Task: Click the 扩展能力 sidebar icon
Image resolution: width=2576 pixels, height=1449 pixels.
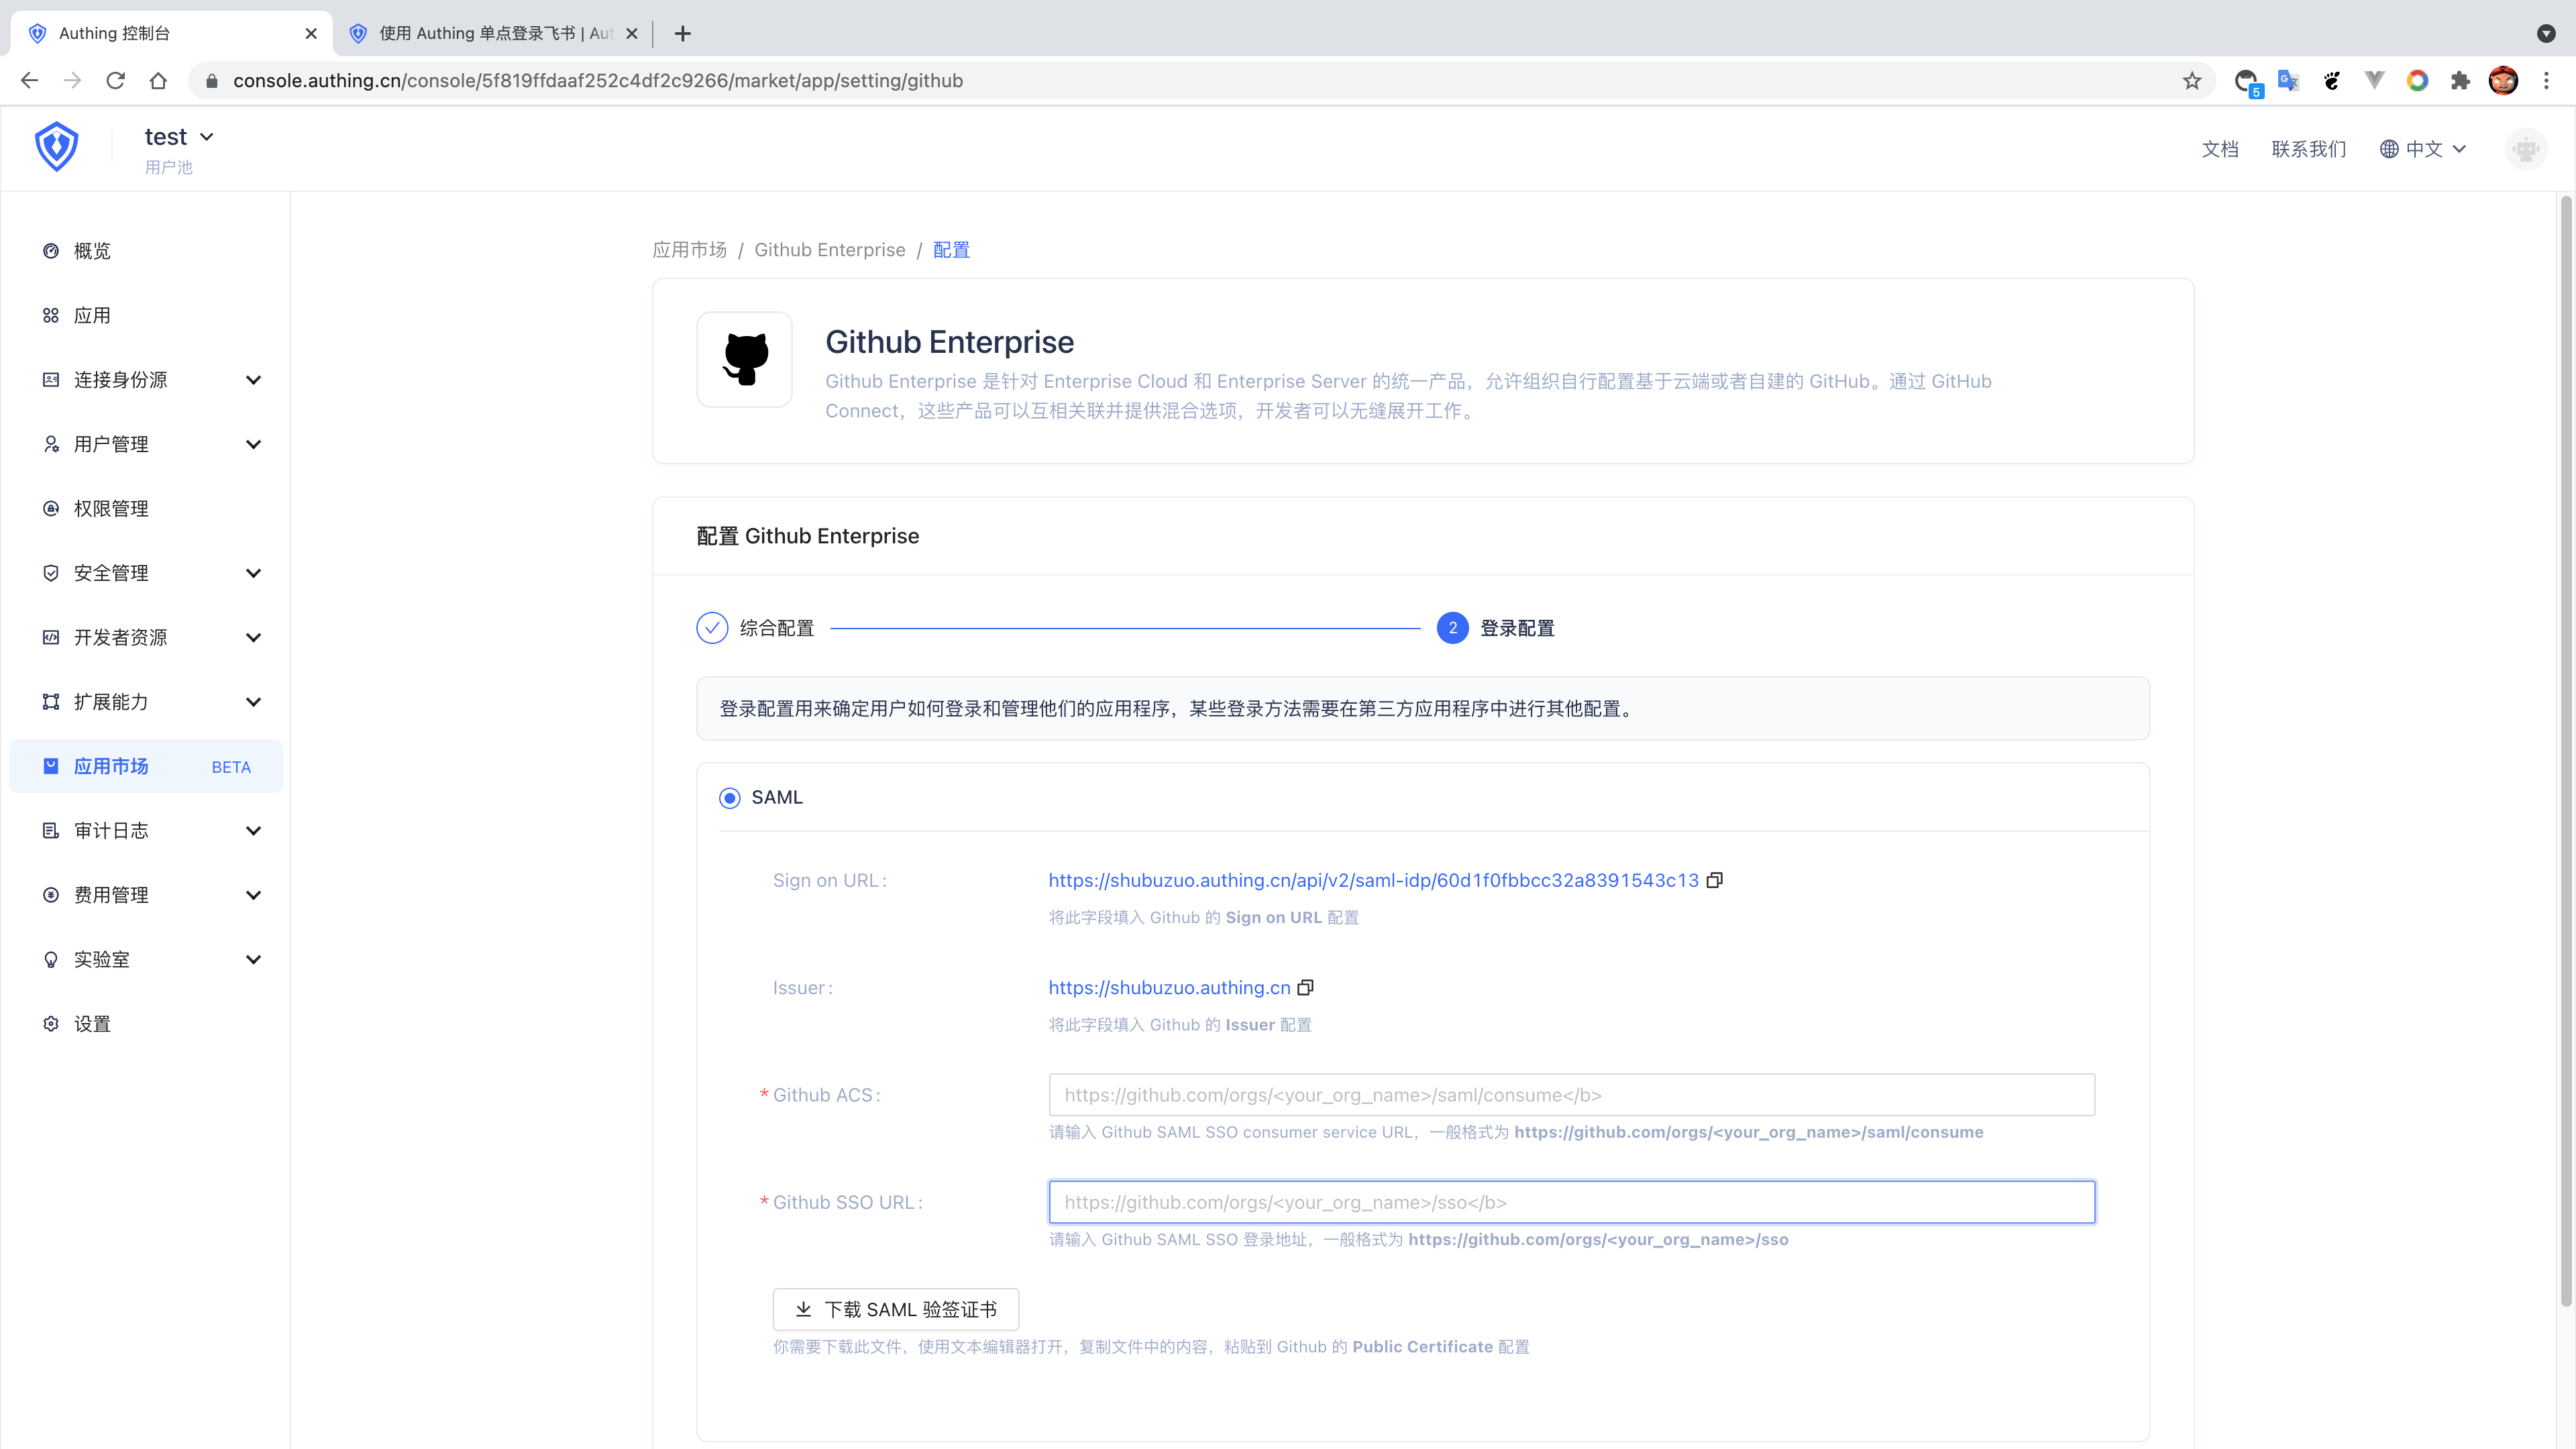Action: click(51, 702)
